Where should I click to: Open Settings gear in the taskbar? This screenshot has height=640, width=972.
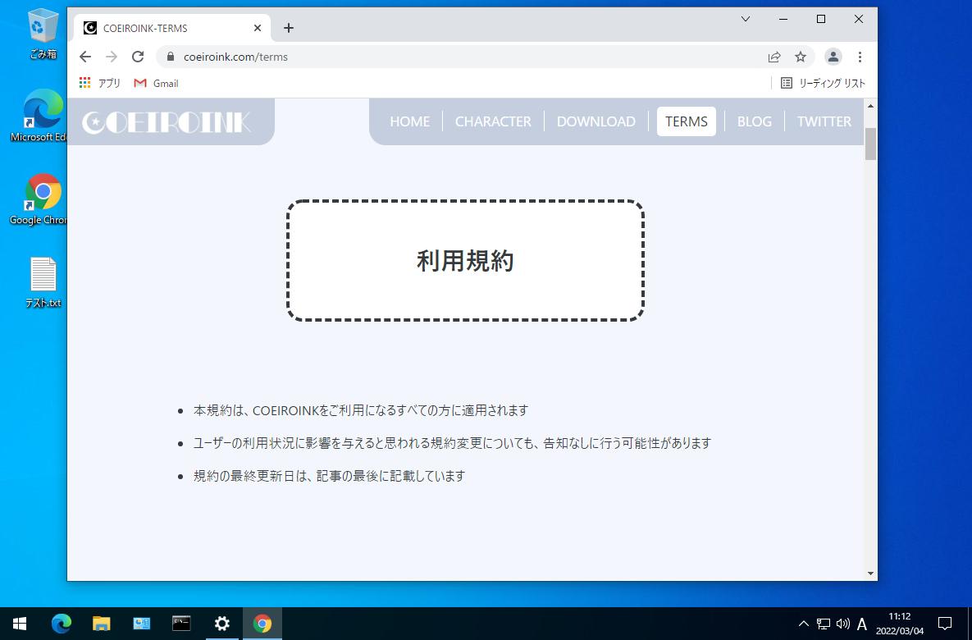point(222,624)
